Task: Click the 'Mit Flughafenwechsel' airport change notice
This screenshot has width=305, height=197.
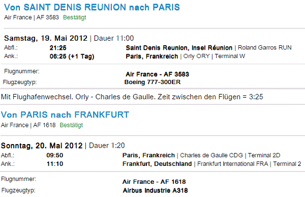Action: point(132,97)
